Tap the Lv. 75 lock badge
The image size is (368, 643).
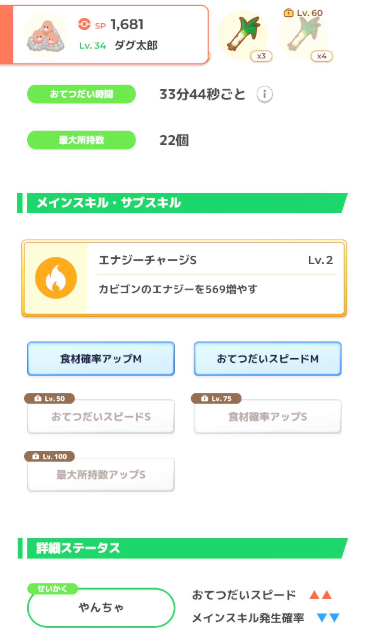(x=216, y=398)
